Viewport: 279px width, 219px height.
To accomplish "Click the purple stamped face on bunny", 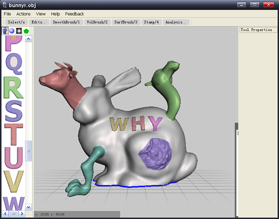I will pos(155,154).
